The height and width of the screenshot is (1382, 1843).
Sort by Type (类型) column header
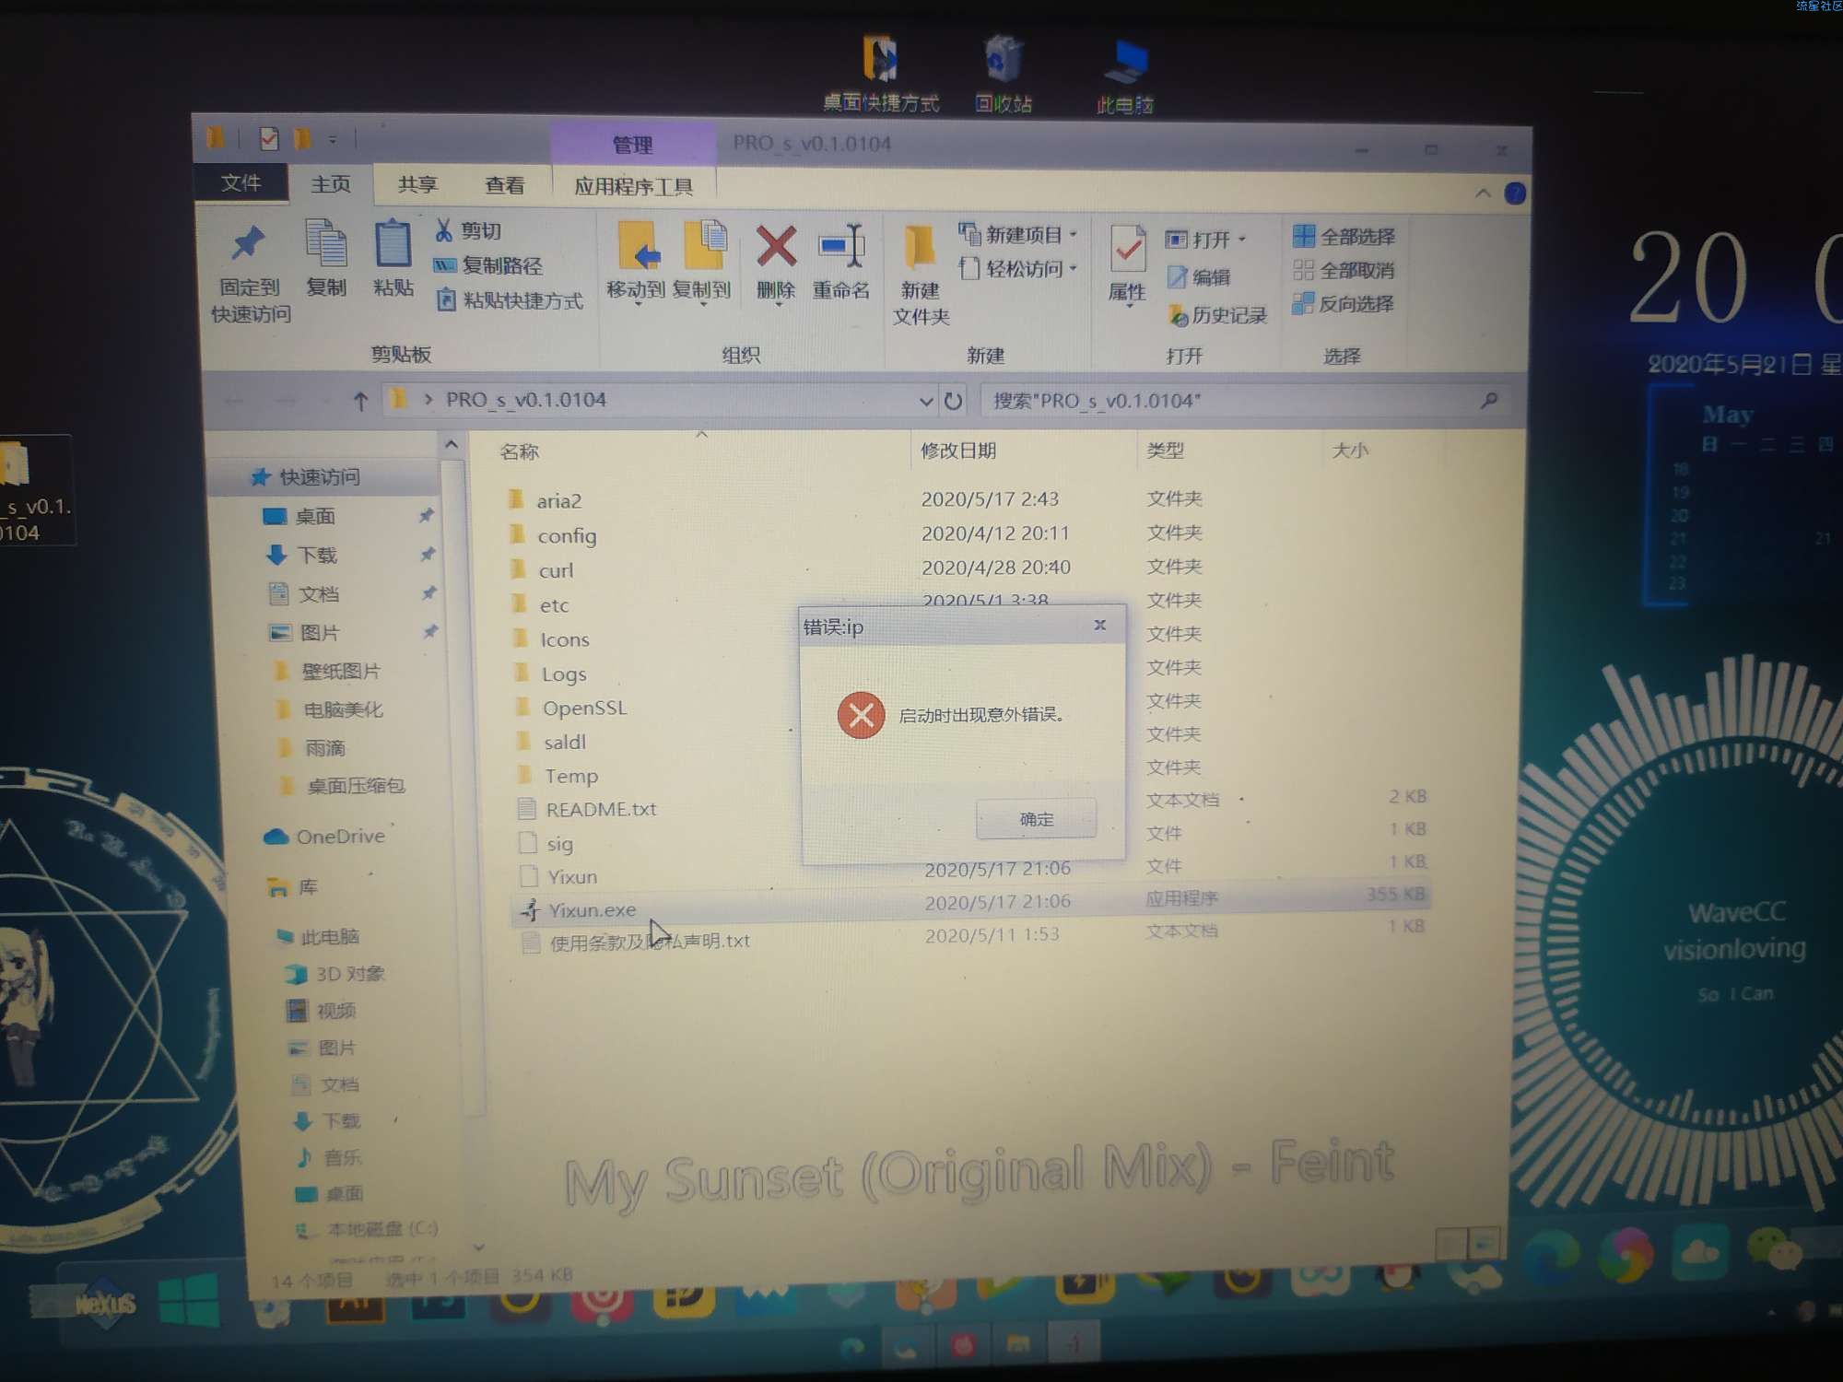tap(1165, 451)
